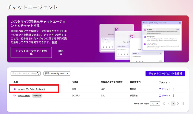Screen dimensions: 193x114
Task: Click the 所有者のアクセス許可 column header
Action: tap(111, 82)
